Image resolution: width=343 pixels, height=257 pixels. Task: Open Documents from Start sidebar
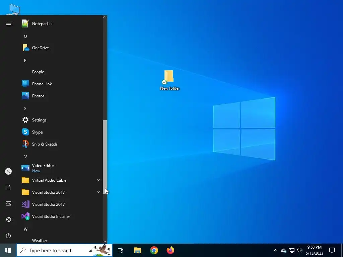tap(8, 187)
